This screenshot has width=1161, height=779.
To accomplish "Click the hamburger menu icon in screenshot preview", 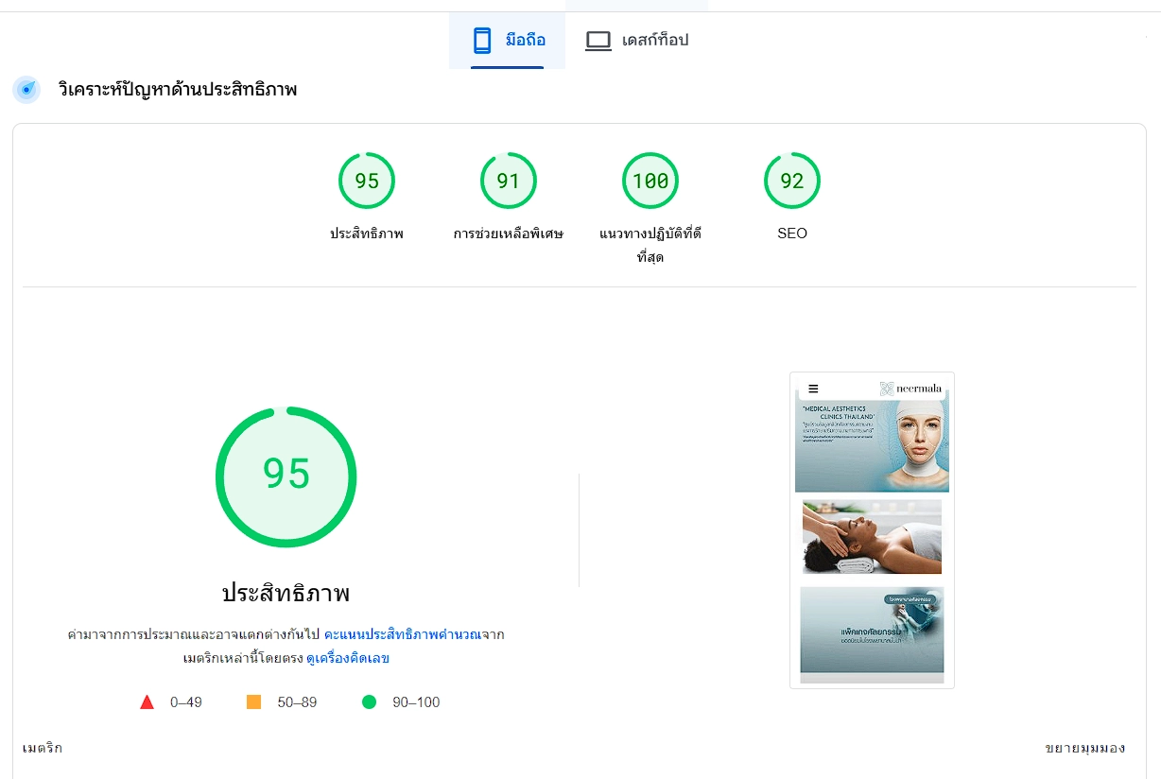I will tap(813, 388).
